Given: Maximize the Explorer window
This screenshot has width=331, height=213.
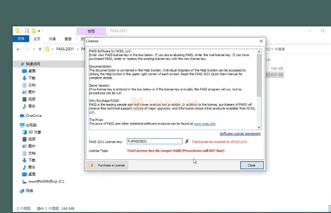Looking at the screenshot, I should click(x=322, y=31).
